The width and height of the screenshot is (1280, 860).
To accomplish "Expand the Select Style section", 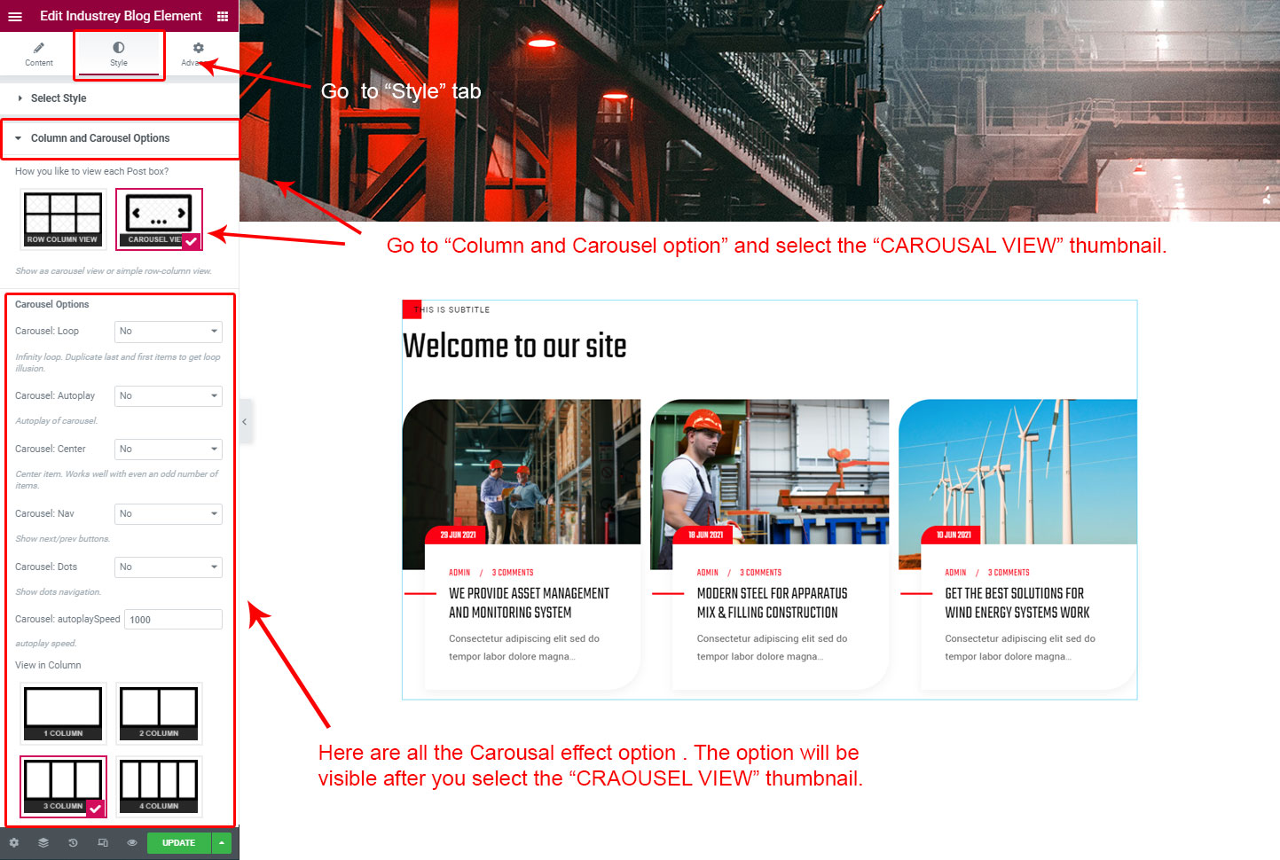I will coord(59,98).
